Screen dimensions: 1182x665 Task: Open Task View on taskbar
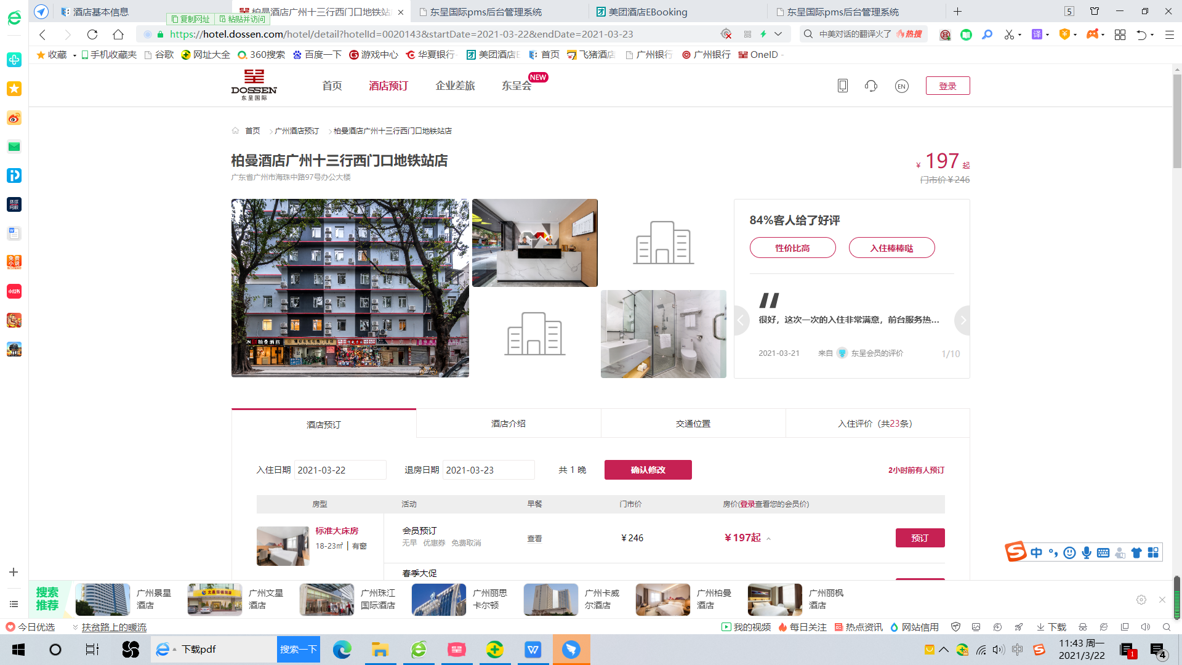click(x=92, y=650)
